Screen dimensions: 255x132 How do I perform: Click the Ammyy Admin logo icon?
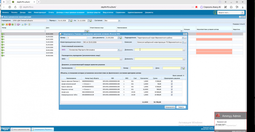(218, 116)
